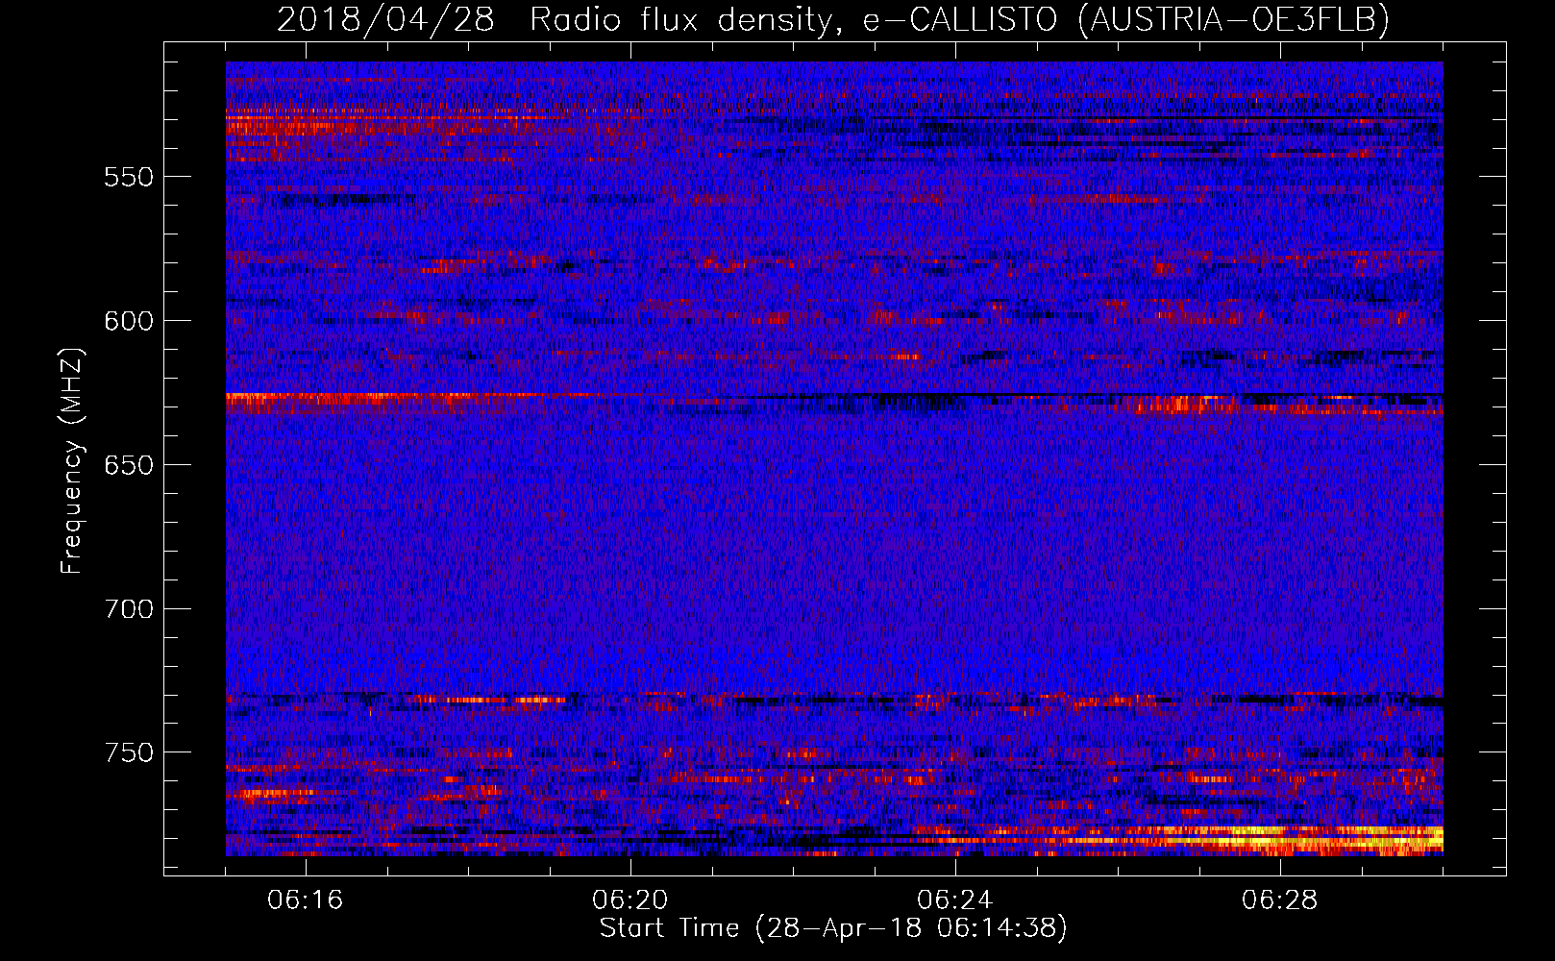Click the 06:24 time tick label
The height and width of the screenshot is (961, 1555).
955,900
